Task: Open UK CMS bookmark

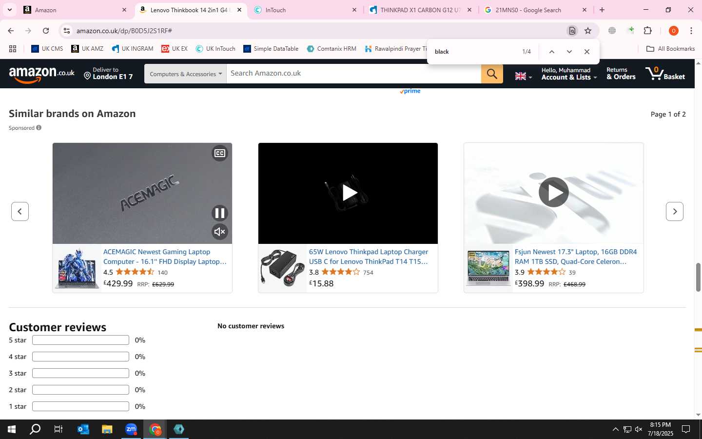Action: pos(47,49)
